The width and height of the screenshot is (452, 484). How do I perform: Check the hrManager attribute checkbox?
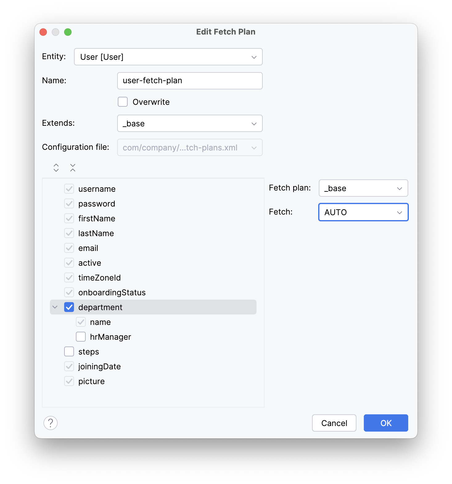[81, 337]
